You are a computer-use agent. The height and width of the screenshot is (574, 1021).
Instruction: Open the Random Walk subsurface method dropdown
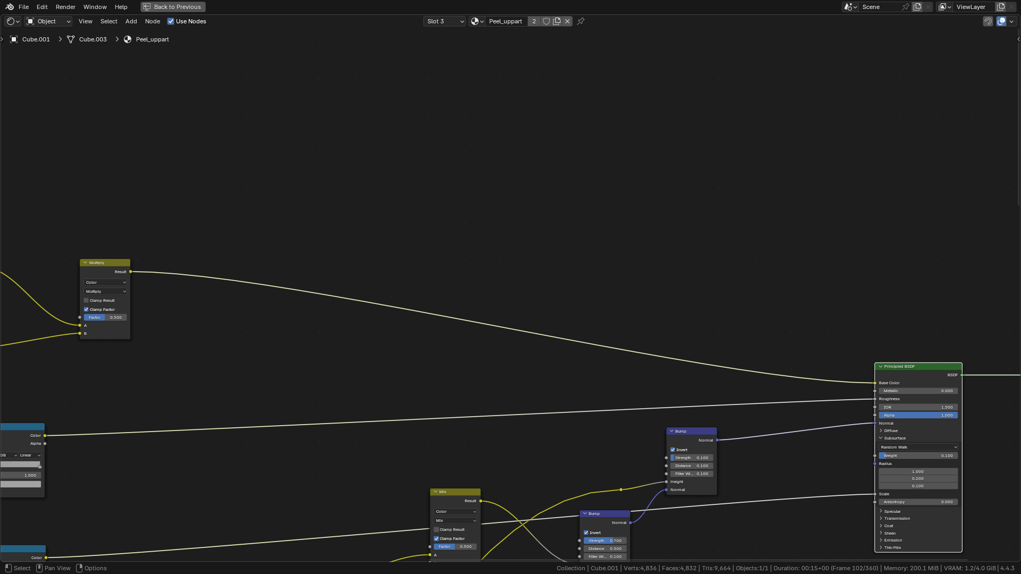tap(918, 447)
